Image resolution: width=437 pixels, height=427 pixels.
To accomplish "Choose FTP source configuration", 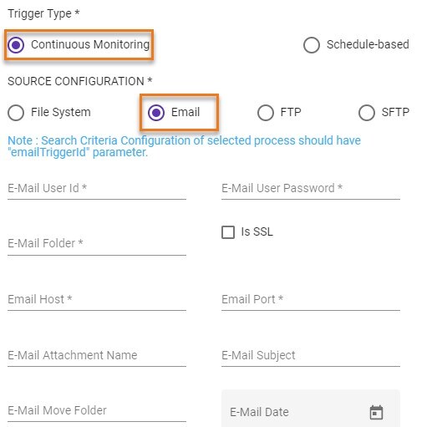I will pyautogui.click(x=266, y=113).
